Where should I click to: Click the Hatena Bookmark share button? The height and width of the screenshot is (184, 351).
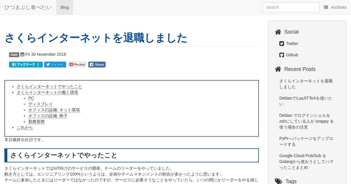26,65
